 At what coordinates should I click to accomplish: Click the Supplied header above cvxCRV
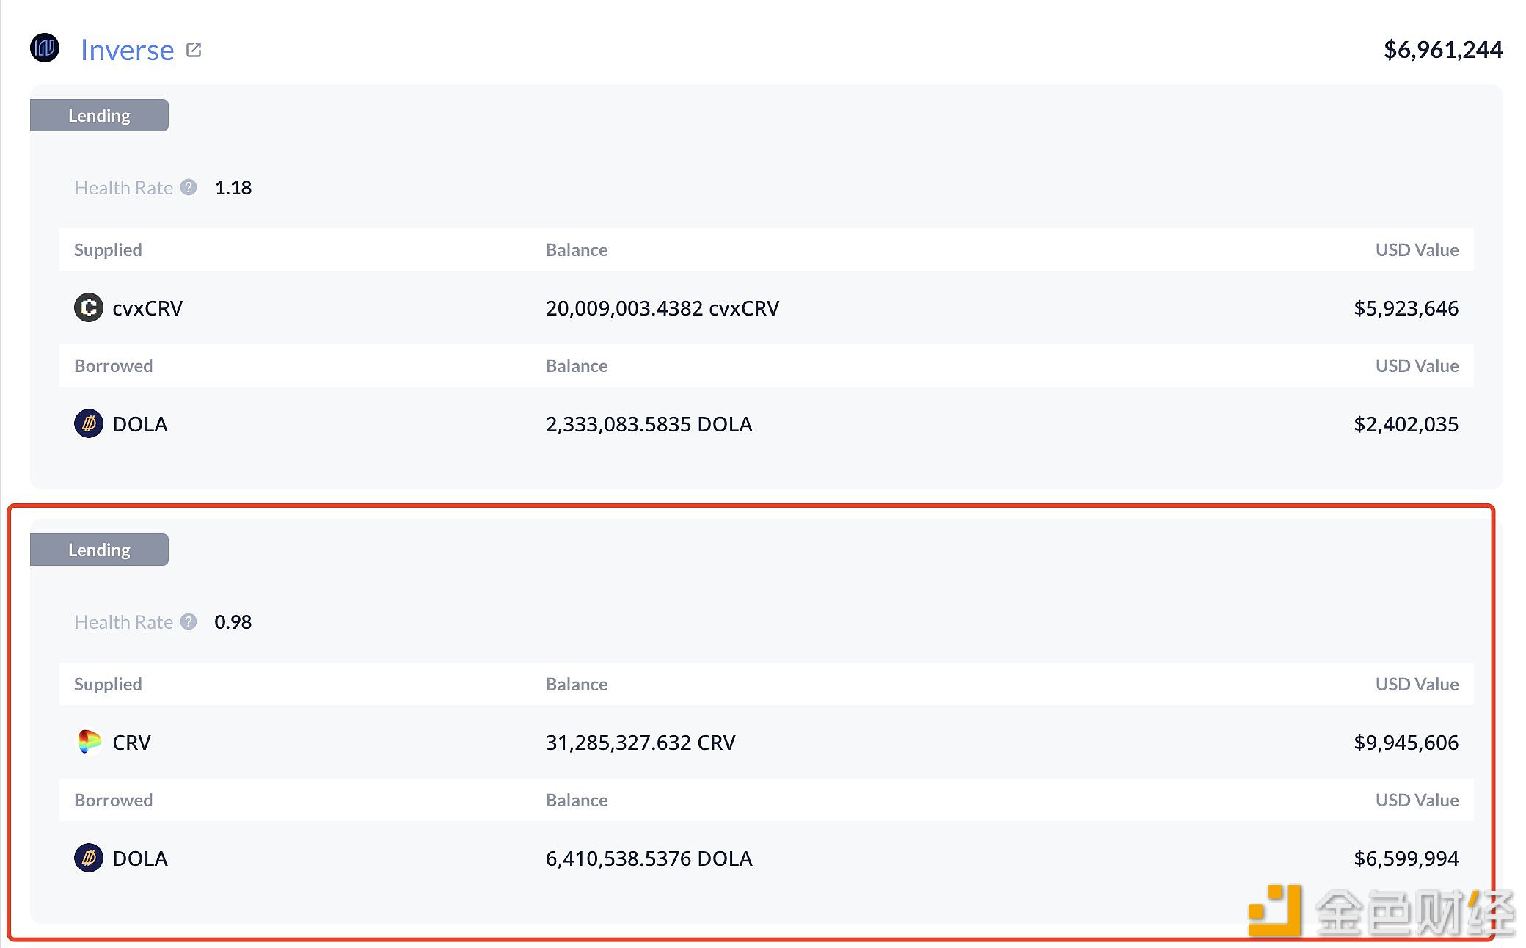pyautogui.click(x=108, y=250)
